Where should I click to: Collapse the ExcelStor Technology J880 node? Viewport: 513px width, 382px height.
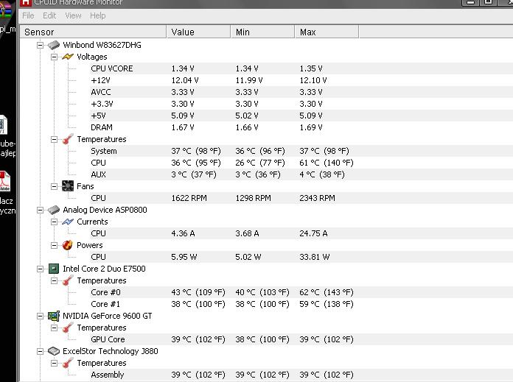coord(40,351)
